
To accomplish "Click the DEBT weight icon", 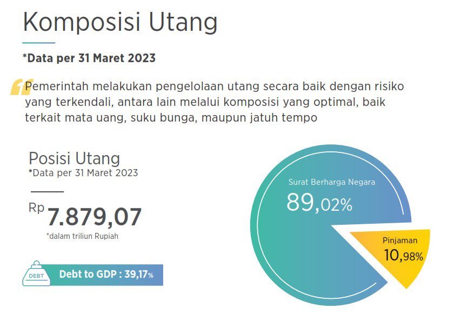I will point(36,274).
